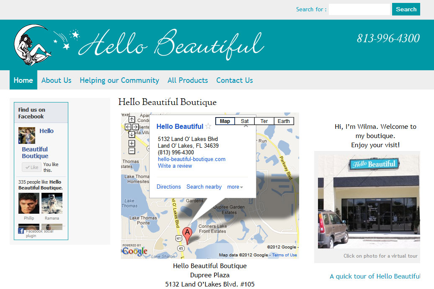Click storefront photo for virtual tour
The width and height of the screenshot is (434, 289).
369,202
